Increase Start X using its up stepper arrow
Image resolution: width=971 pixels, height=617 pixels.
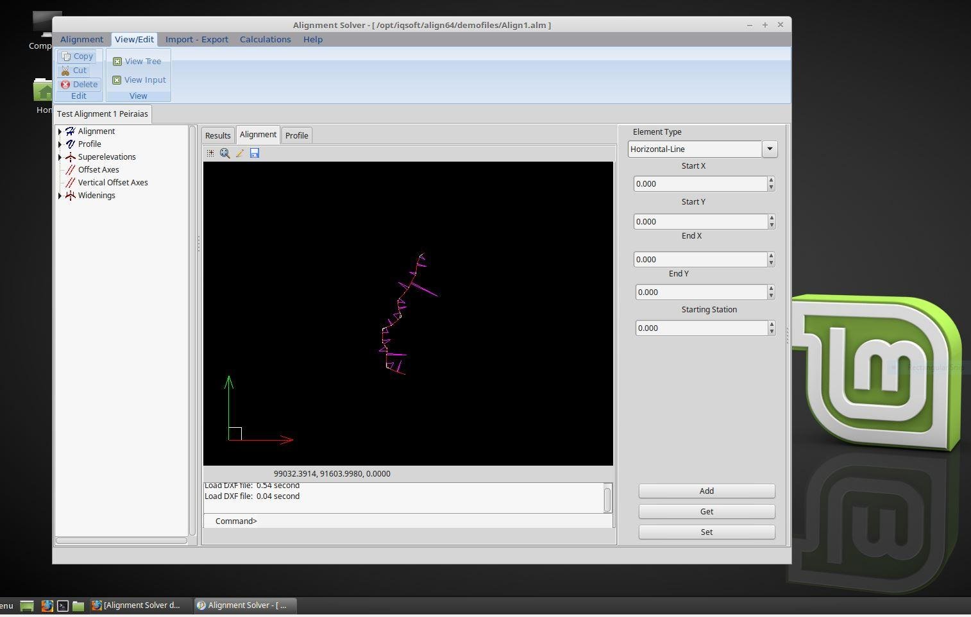pos(771,180)
